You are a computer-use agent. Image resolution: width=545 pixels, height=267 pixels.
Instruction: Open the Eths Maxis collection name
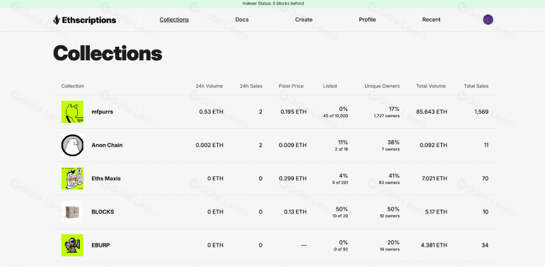point(106,178)
